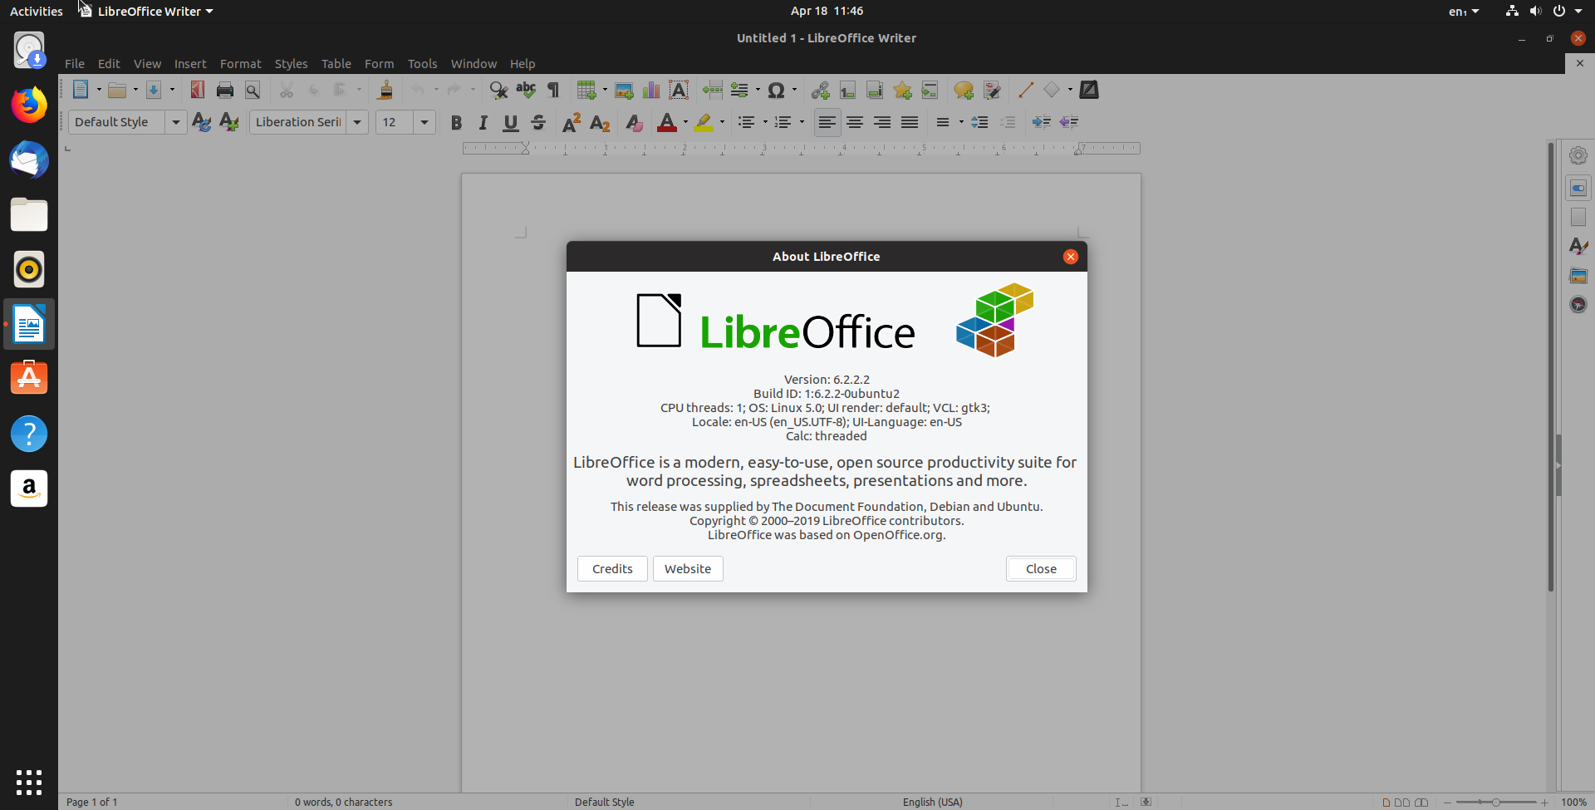Viewport: 1595px width, 810px height.
Task: Open Activities overview
Action: pyautogui.click(x=37, y=11)
